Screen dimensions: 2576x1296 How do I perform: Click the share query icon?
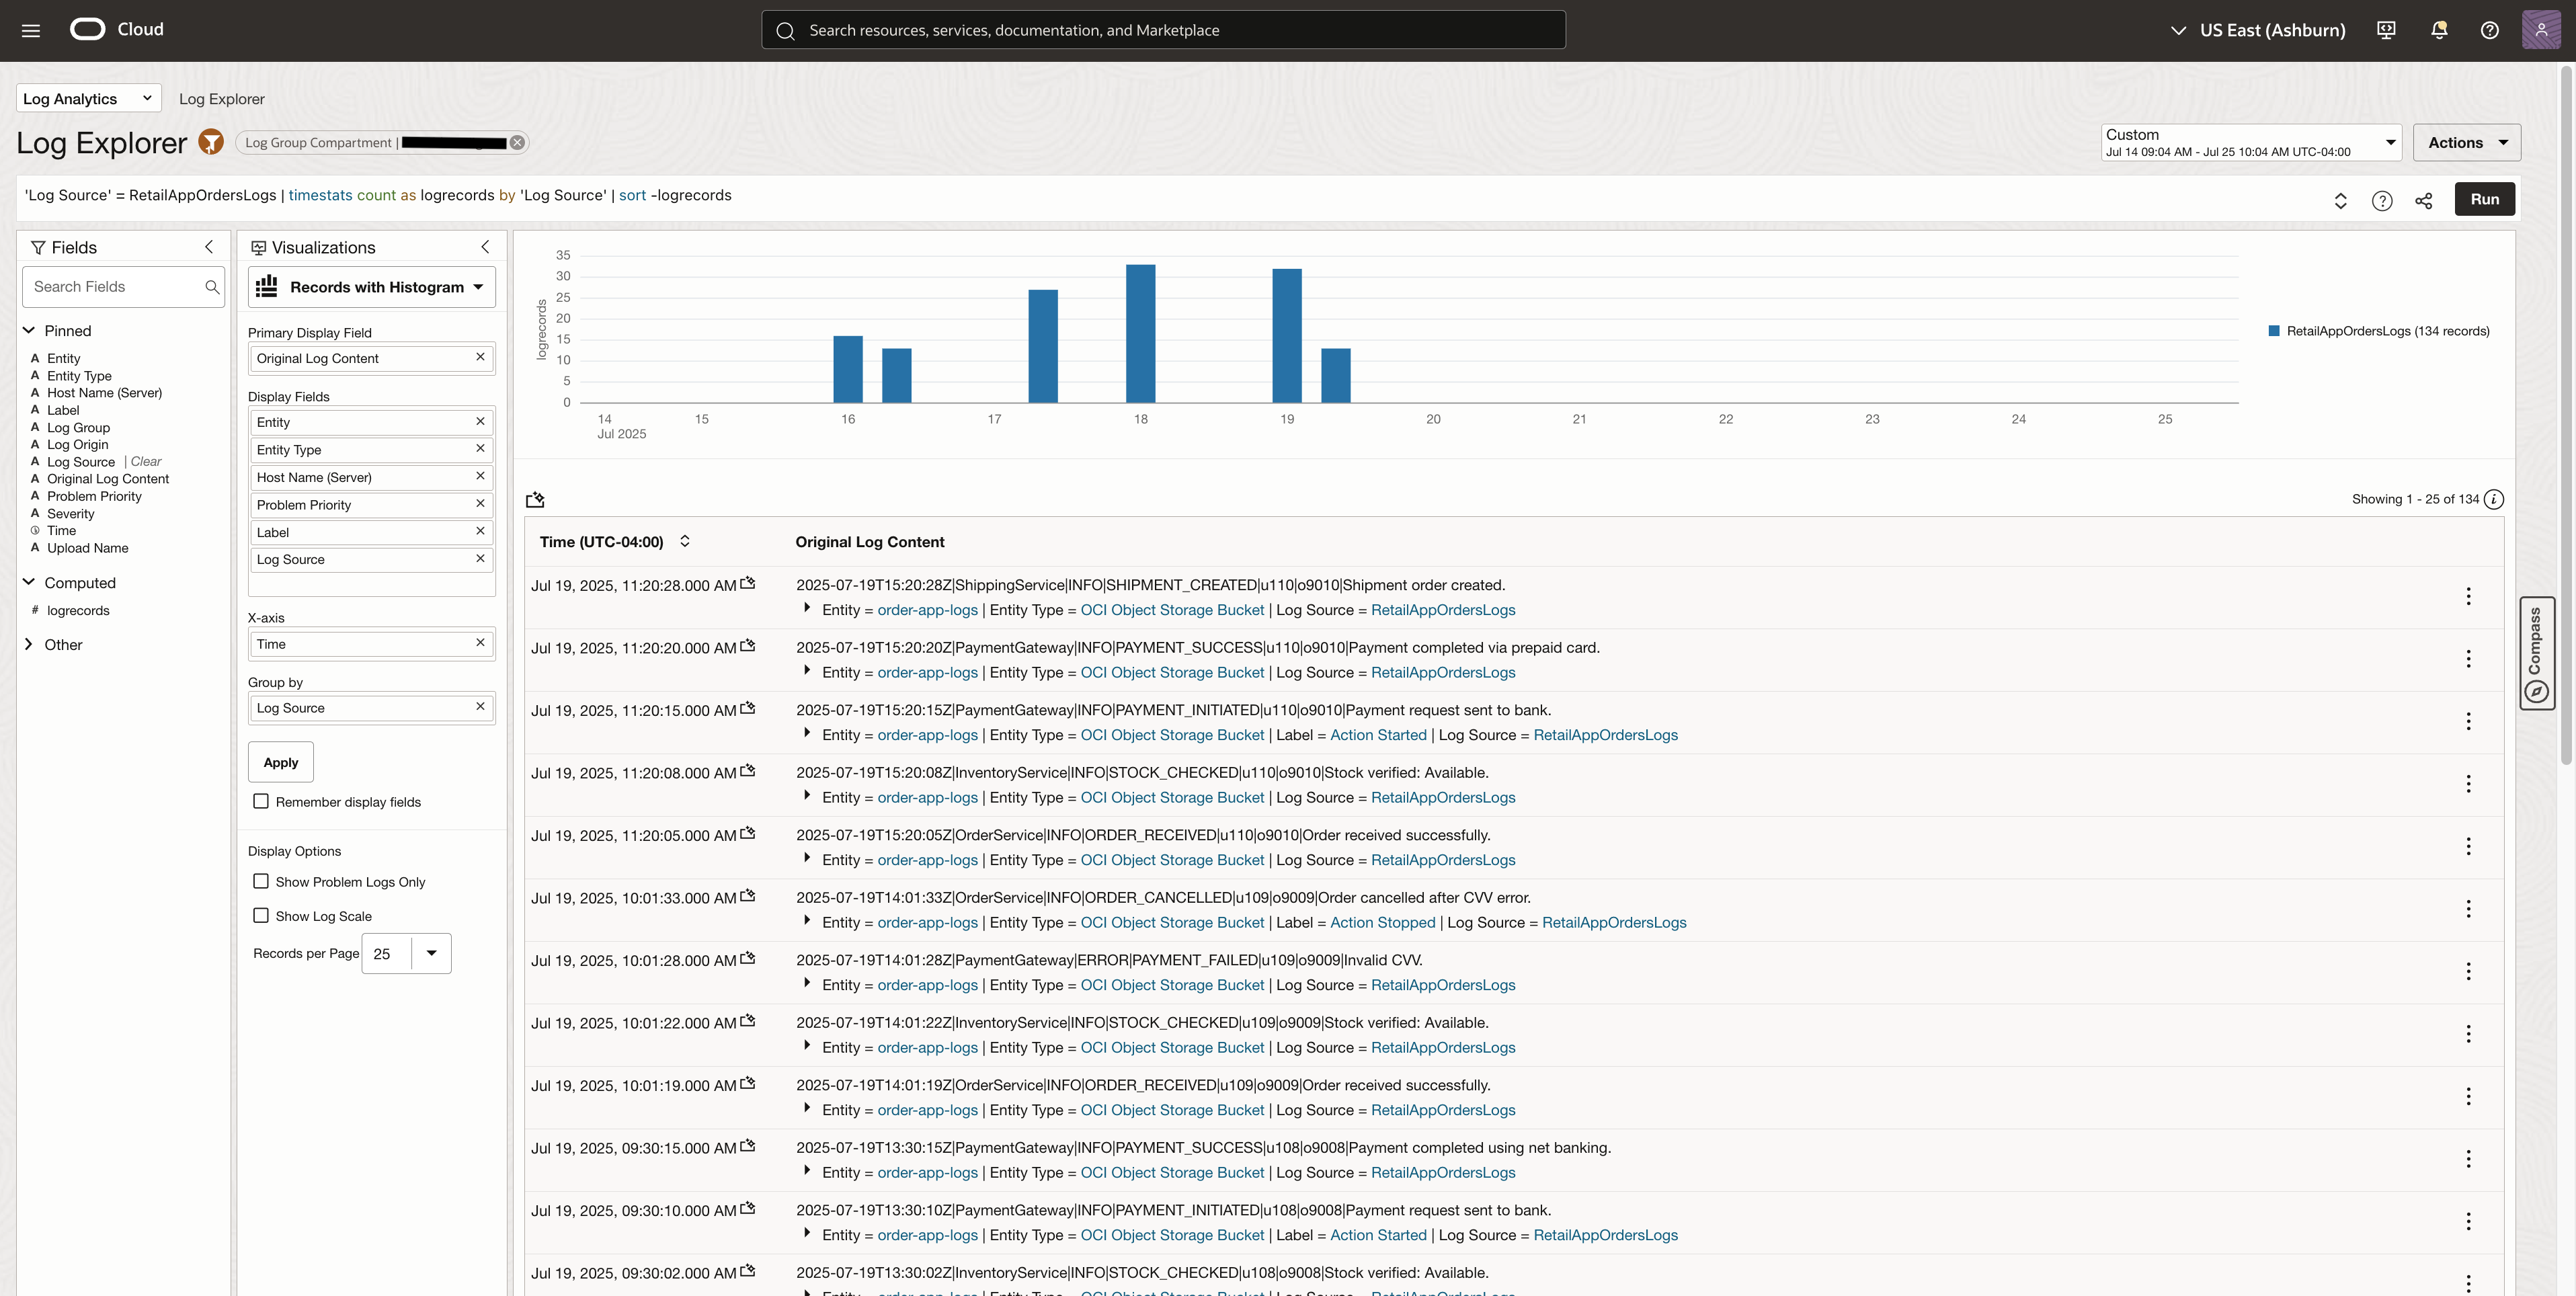coord(2424,201)
